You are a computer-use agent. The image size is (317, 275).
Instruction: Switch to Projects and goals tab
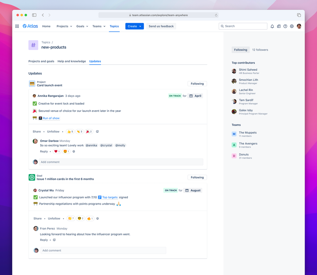tap(41, 61)
